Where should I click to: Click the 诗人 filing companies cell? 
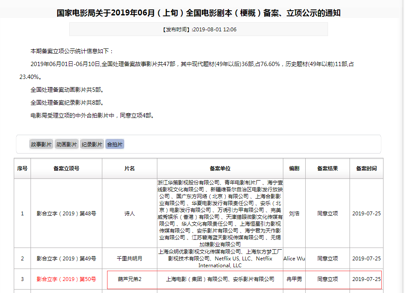tap(220, 213)
